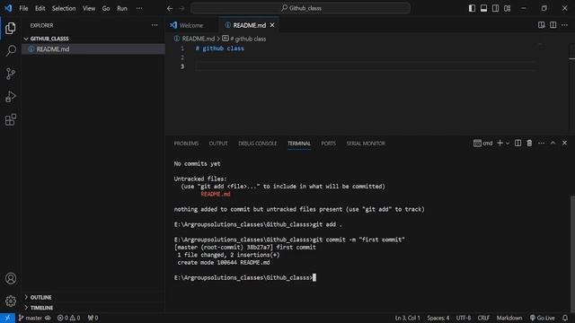Open notifications bell icon

pos(565,318)
